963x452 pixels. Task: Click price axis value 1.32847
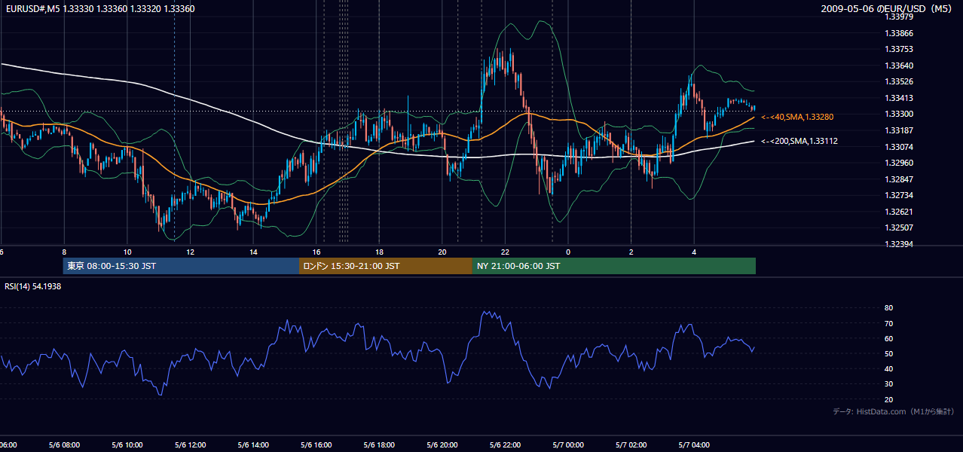coord(898,179)
